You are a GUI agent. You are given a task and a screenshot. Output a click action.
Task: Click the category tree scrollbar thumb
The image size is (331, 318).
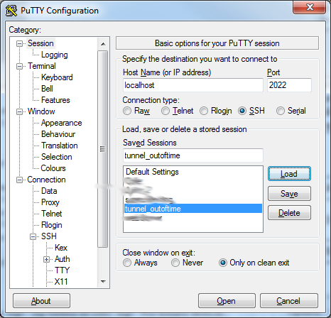(x=103, y=149)
